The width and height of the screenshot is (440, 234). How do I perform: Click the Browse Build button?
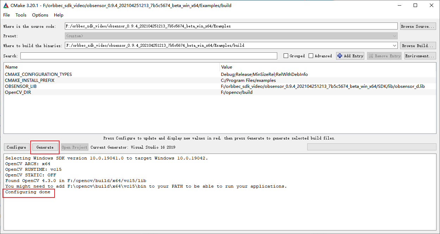coord(418,46)
